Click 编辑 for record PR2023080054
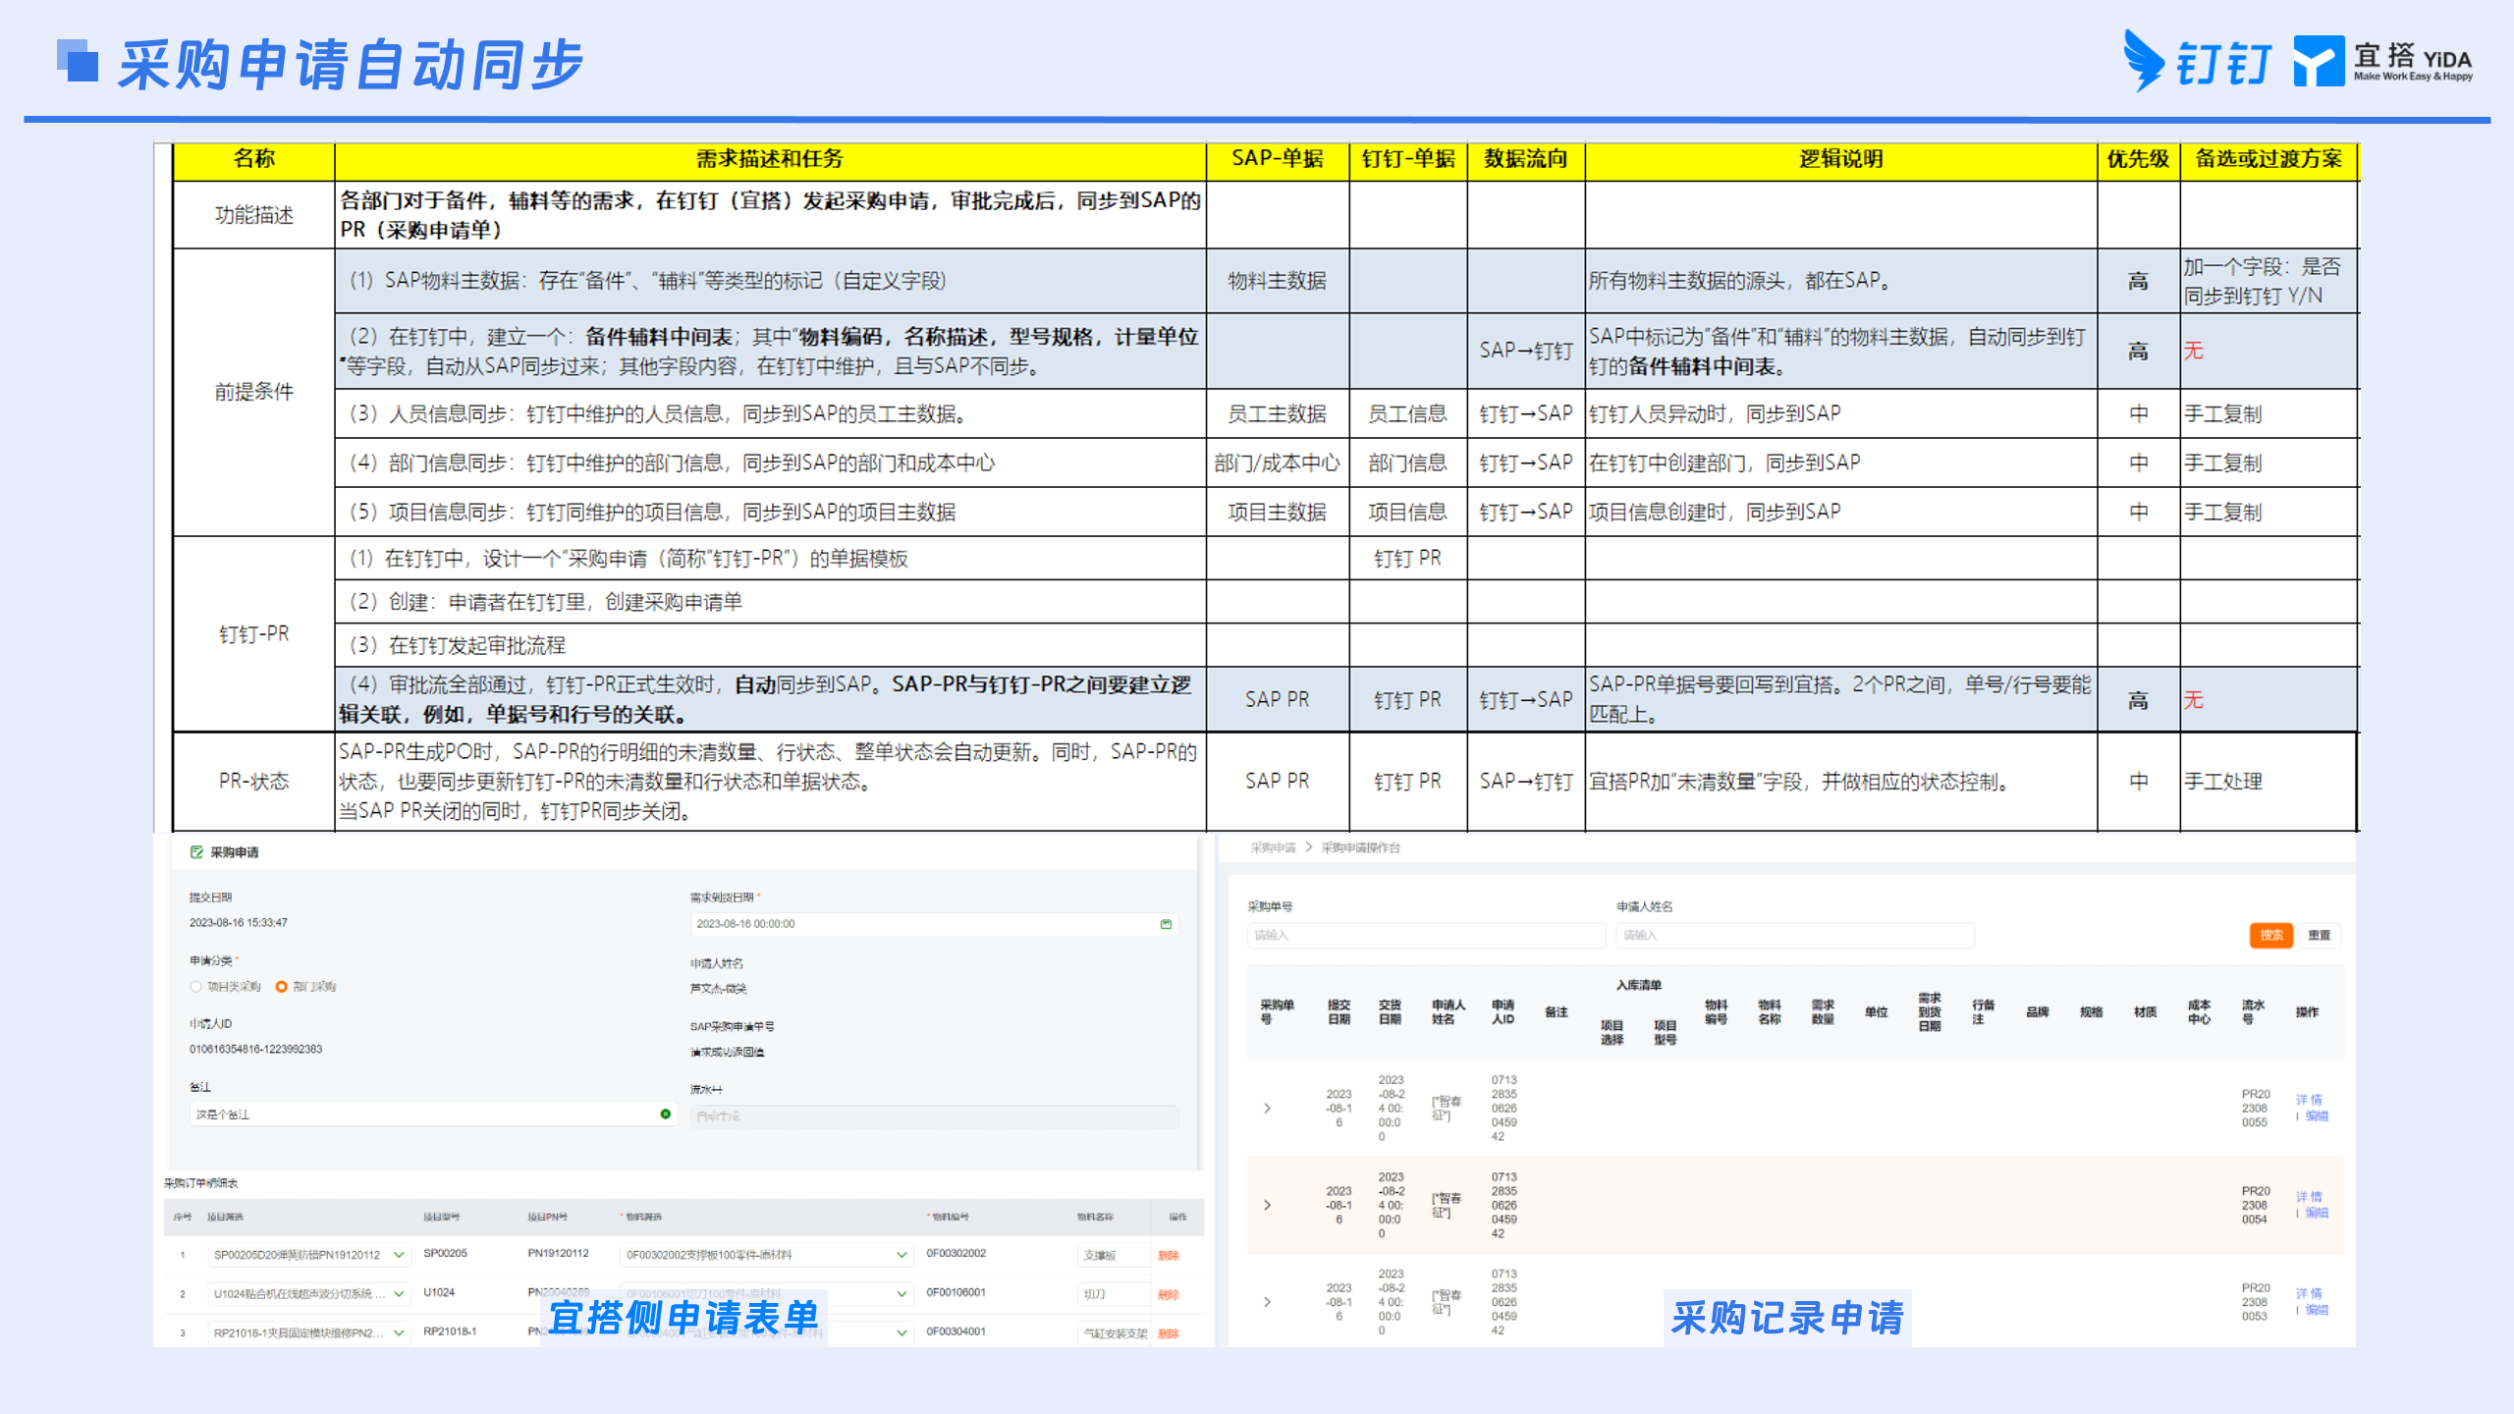Image resolution: width=2514 pixels, height=1414 pixels. (x=2317, y=1213)
